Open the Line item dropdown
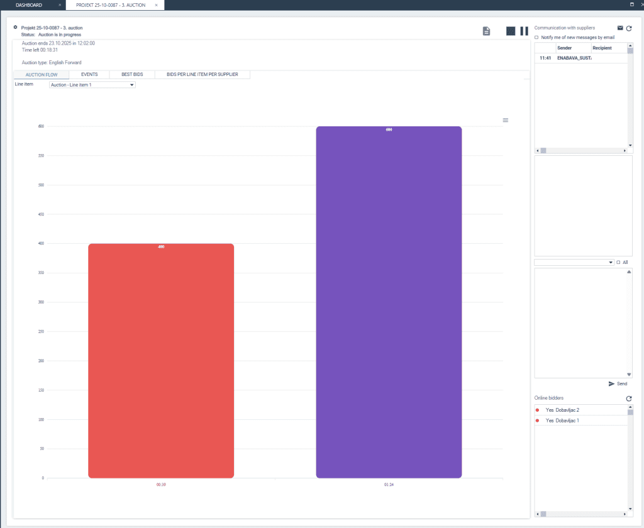The image size is (644, 528). tap(92, 84)
